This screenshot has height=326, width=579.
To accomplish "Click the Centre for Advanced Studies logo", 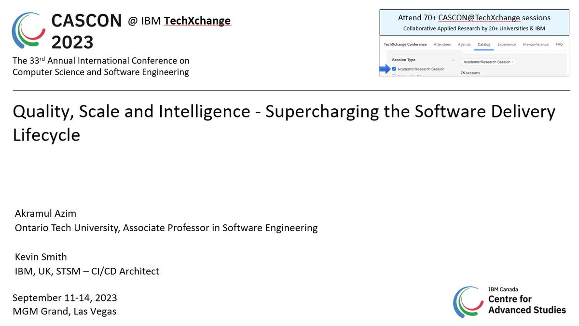I will (x=510, y=302).
